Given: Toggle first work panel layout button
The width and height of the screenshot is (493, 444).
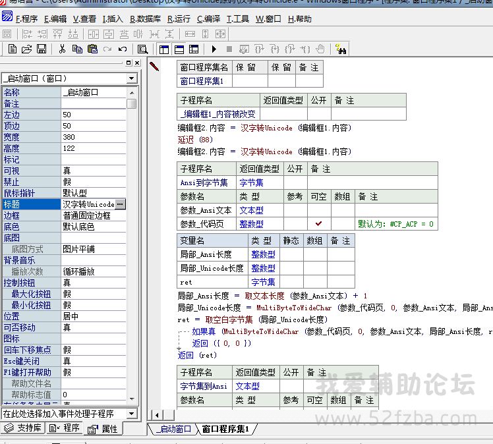Looking at the screenshot, I should pyautogui.click(x=164, y=49).
